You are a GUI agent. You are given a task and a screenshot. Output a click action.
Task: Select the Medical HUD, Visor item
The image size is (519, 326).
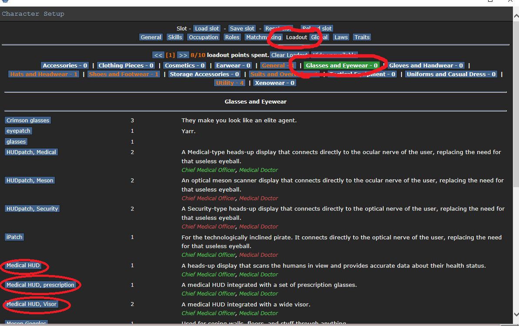pos(31,304)
